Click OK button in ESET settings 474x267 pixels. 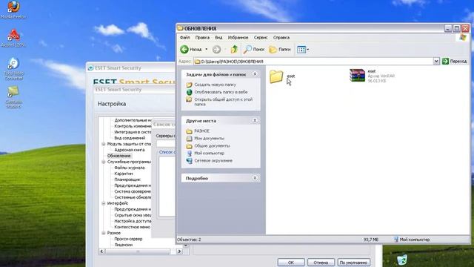[x=291, y=263]
